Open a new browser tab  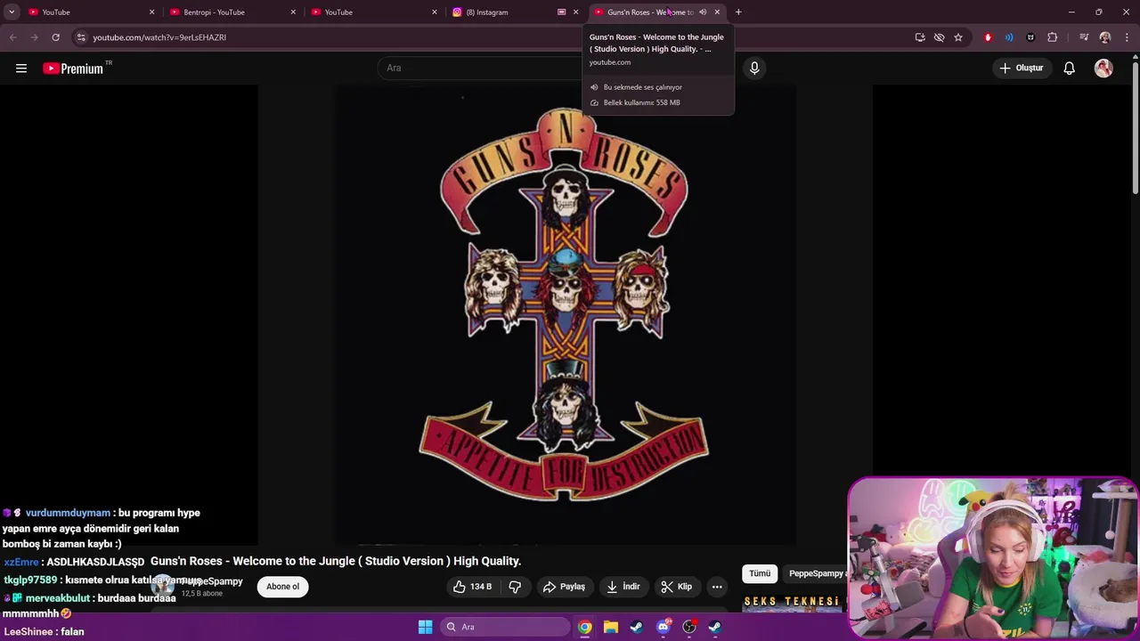[x=738, y=12]
